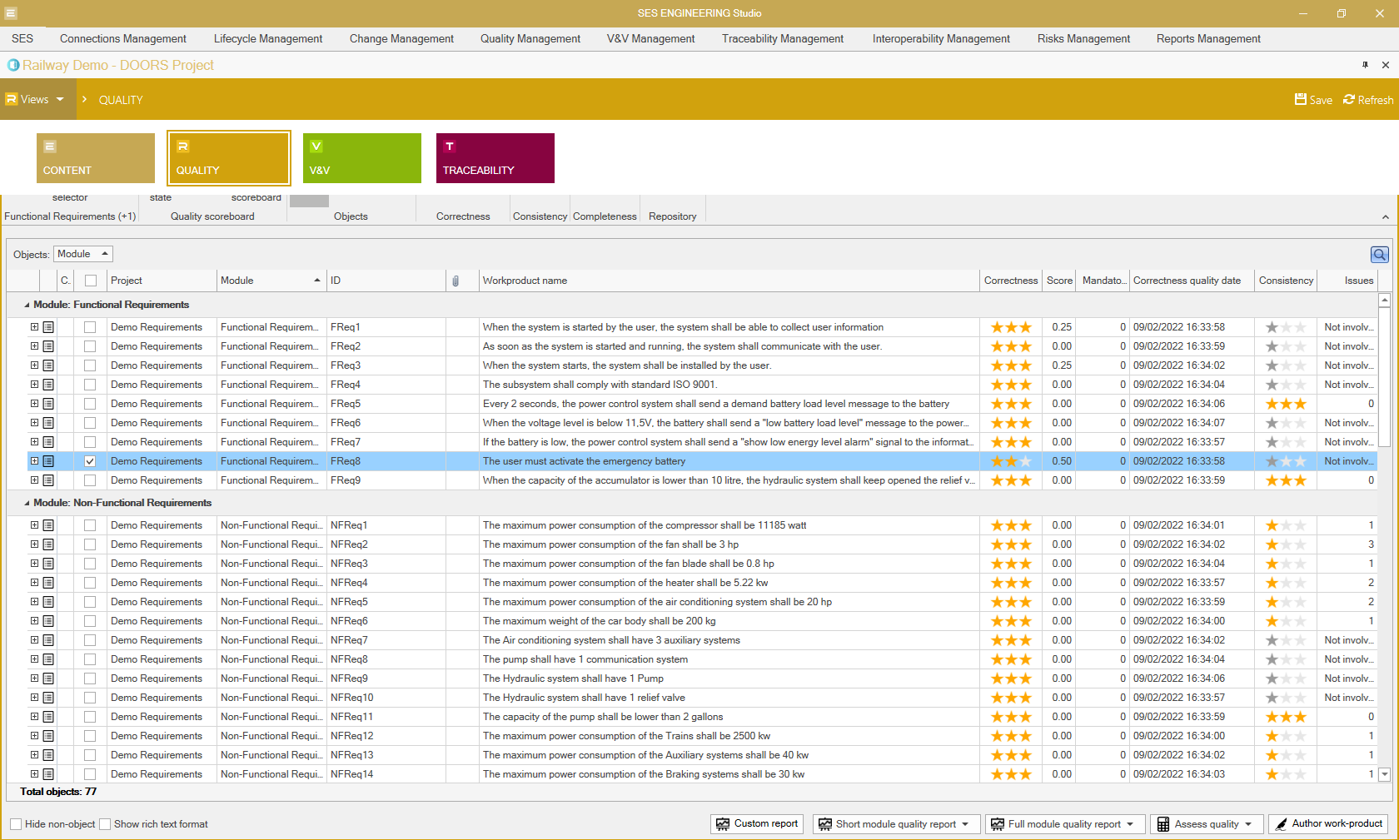Viewport: 1399px width, 840px height.
Task: Check the NFReq9 row checkbox
Action: [x=90, y=678]
